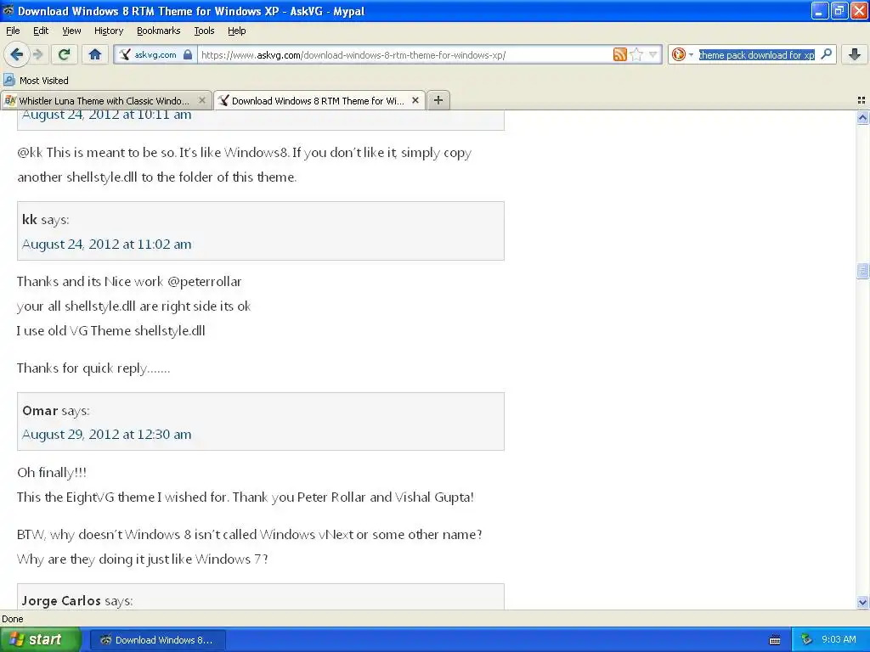Open the home page
Image resolution: width=870 pixels, height=652 pixels.
[95, 54]
